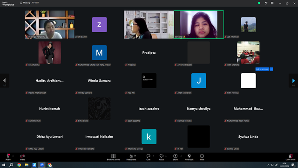Select the Susan video tile
The width and height of the screenshot is (298, 168).
pyautogui.click(x=149, y=25)
